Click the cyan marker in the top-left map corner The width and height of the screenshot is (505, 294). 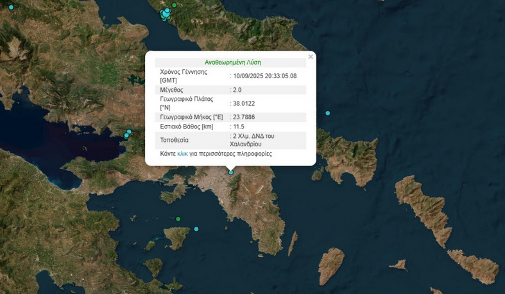coord(10,6)
